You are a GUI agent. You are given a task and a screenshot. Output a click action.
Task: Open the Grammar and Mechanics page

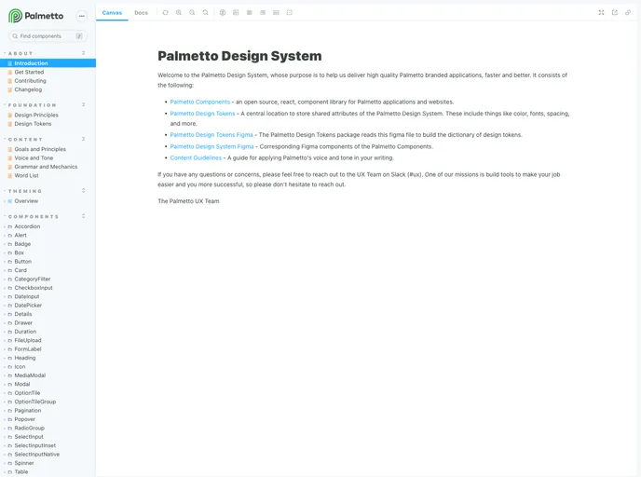(48, 167)
